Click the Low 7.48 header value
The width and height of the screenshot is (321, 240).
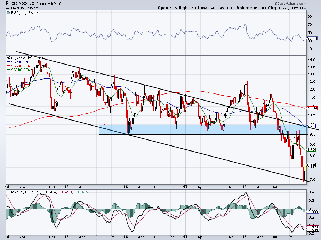tap(207, 8)
